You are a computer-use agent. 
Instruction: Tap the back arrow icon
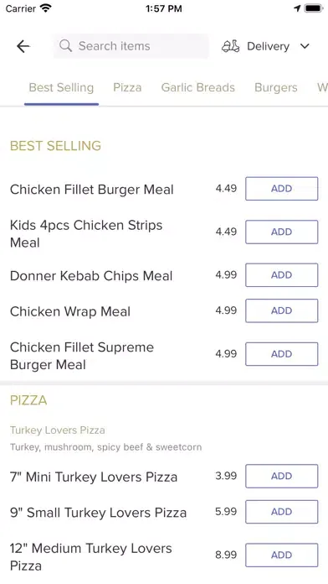[x=23, y=46]
